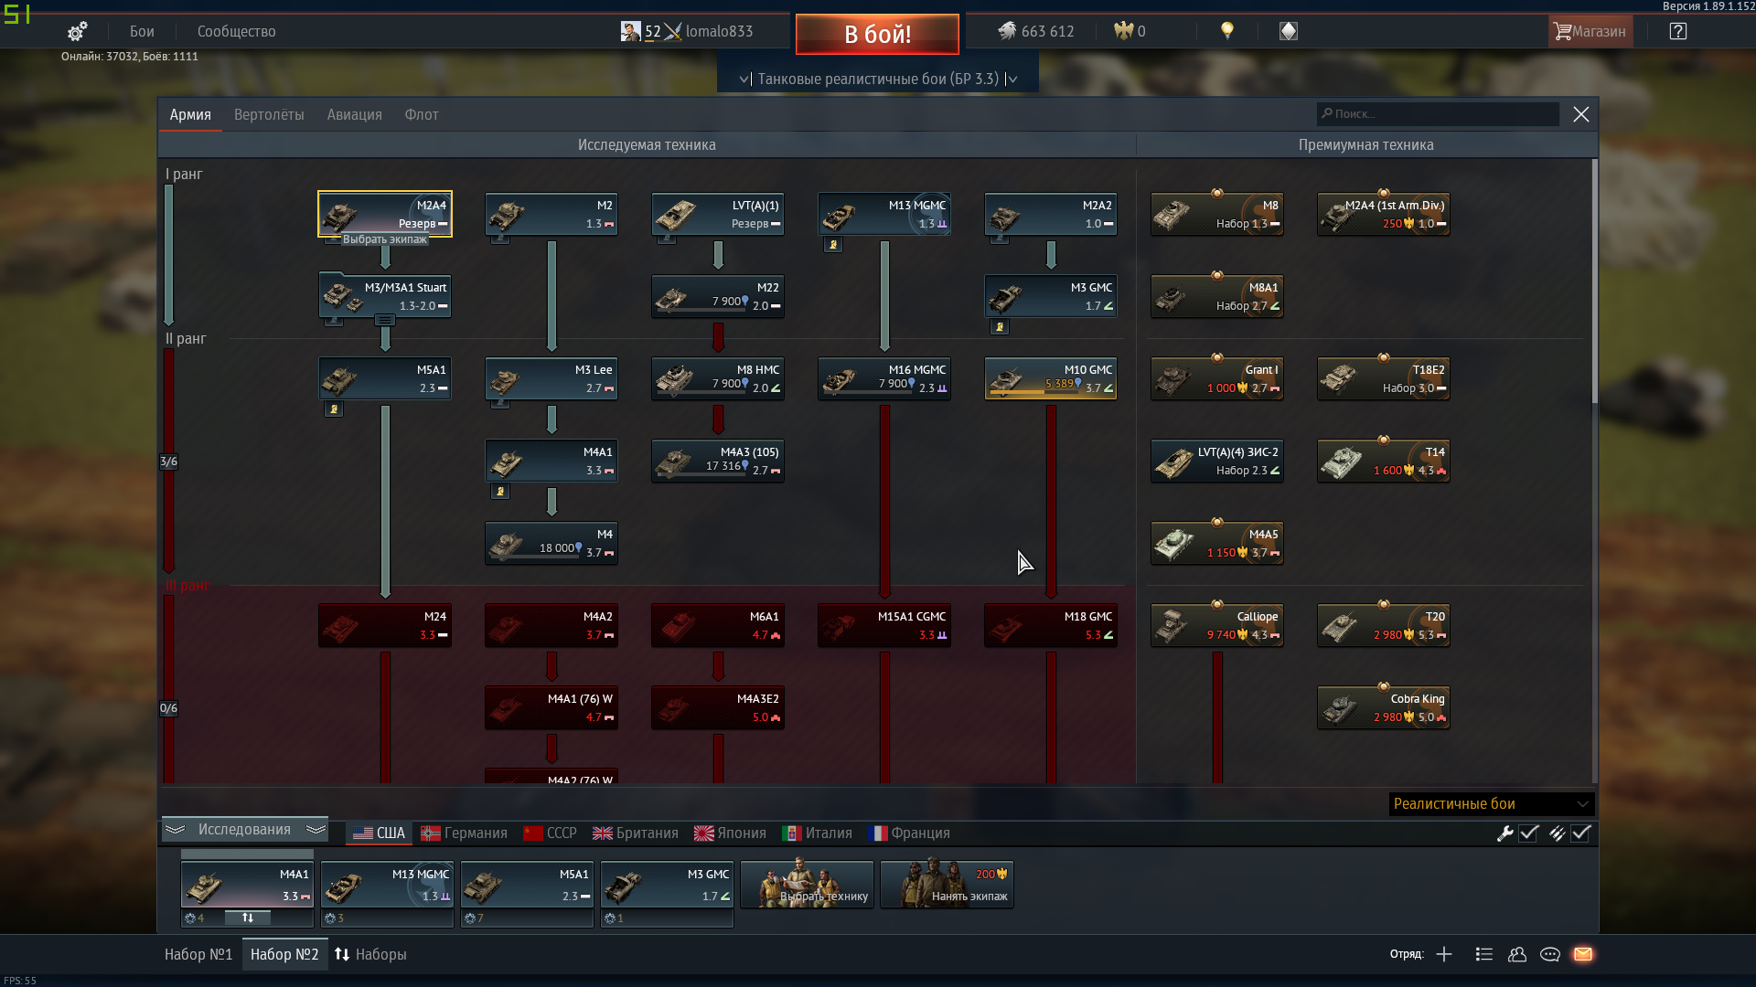Screen dimensions: 1756x987
Task: Select СССР nation tab
Action: point(550,833)
